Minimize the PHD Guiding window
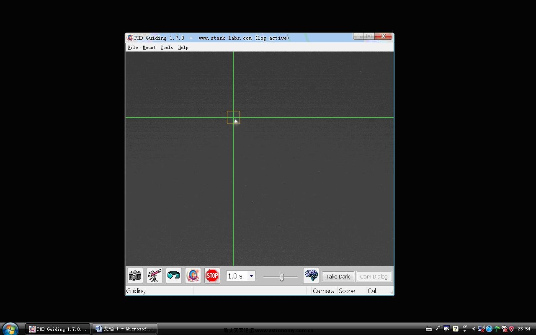 pyautogui.click(x=358, y=36)
